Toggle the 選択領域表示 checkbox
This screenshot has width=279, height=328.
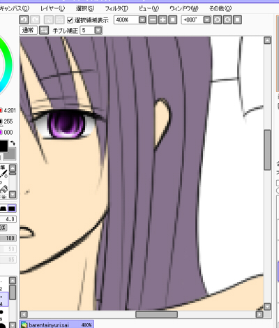coord(70,20)
